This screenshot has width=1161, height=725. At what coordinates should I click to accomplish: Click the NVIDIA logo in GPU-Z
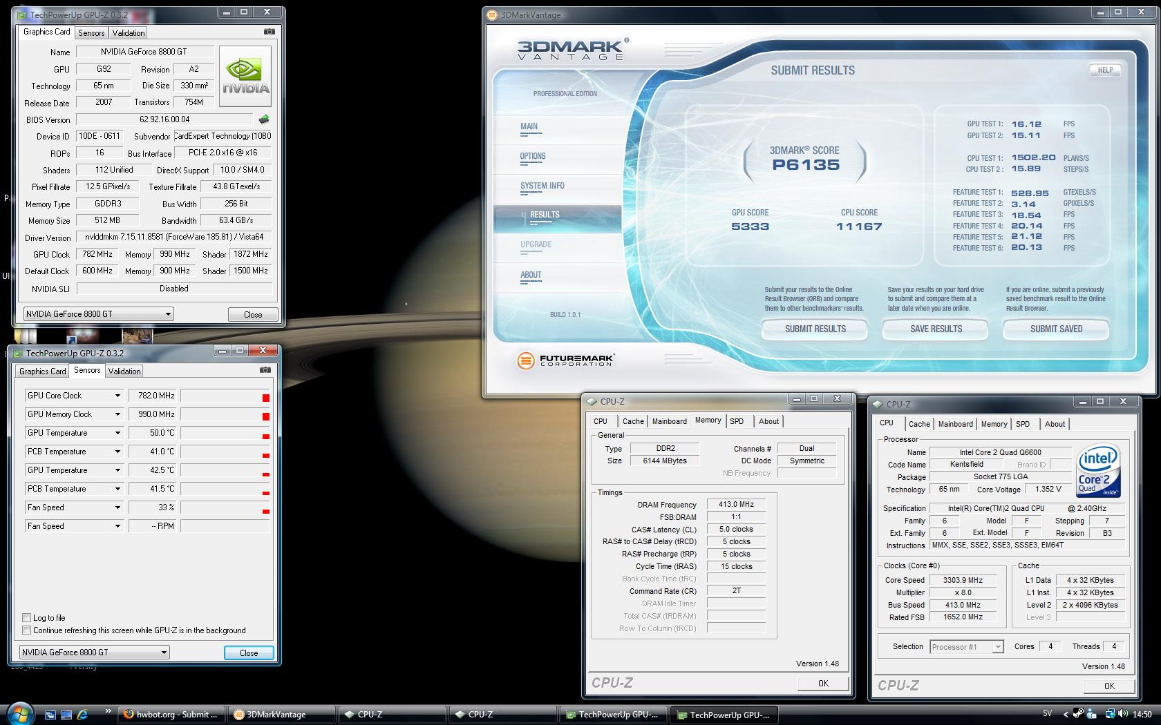click(245, 76)
